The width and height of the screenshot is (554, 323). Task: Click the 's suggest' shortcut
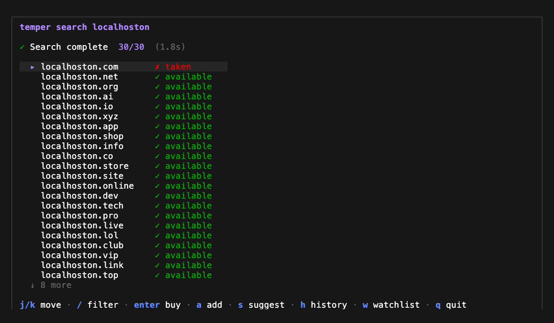tap(261, 305)
